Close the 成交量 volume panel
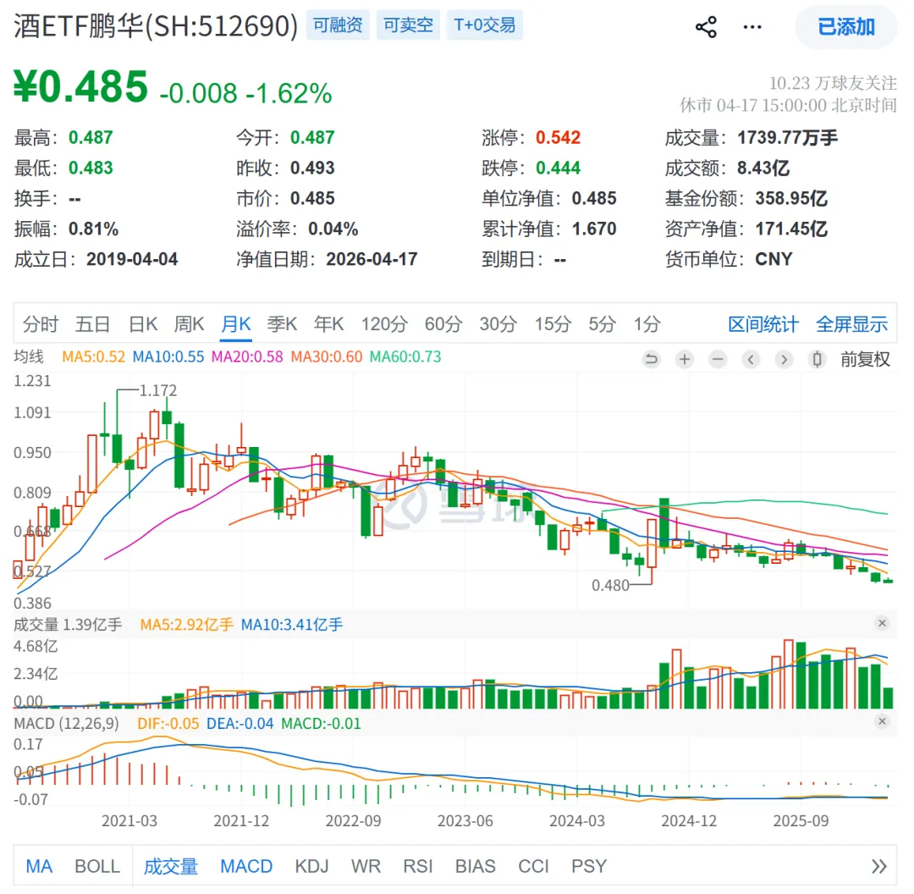 click(882, 623)
